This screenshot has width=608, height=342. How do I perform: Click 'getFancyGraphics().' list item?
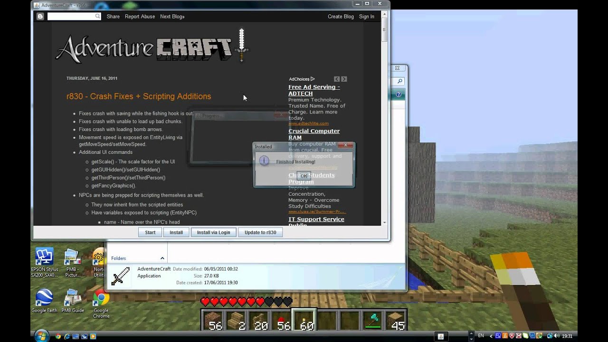coord(114,186)
